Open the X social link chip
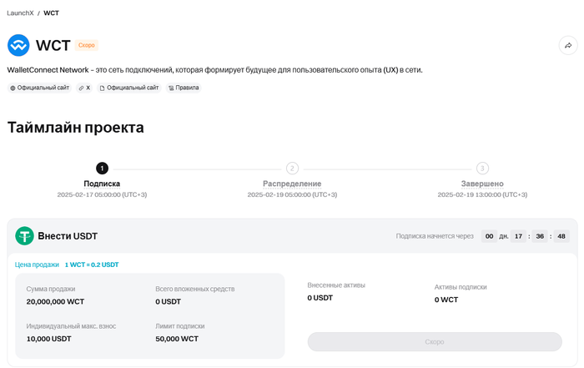Screen dimensions: 584x368 point(84,88)
